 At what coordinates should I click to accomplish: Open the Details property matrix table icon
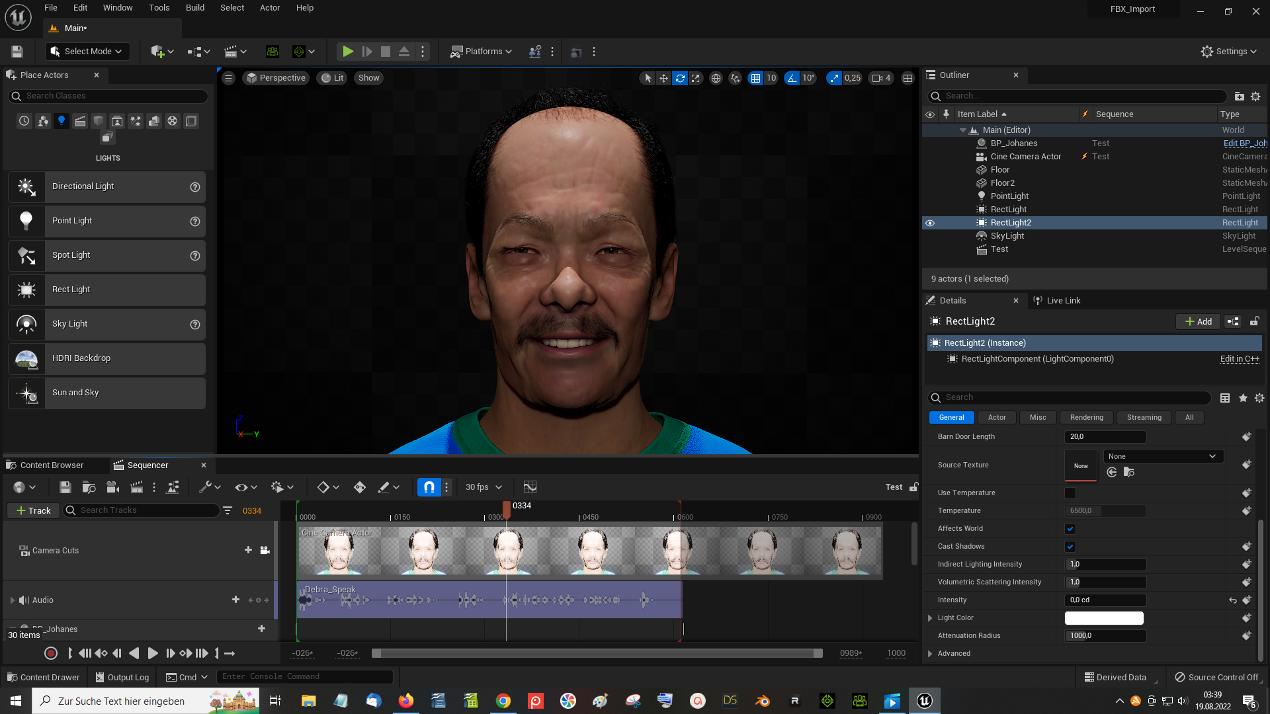coord(1225,398)
